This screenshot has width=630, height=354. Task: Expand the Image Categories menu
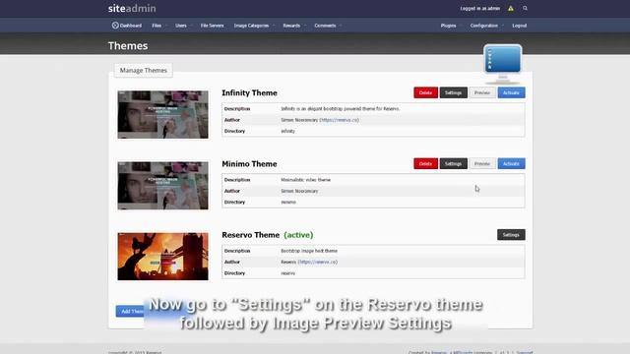(252, 26)
